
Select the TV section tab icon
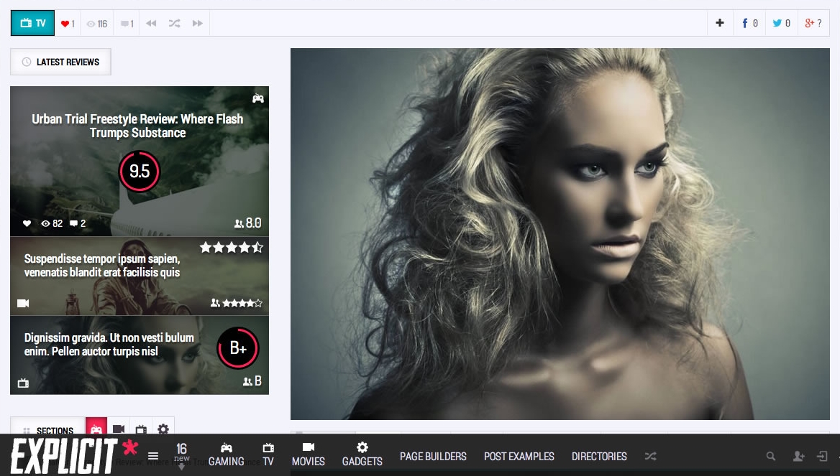[x=141, y=428]
